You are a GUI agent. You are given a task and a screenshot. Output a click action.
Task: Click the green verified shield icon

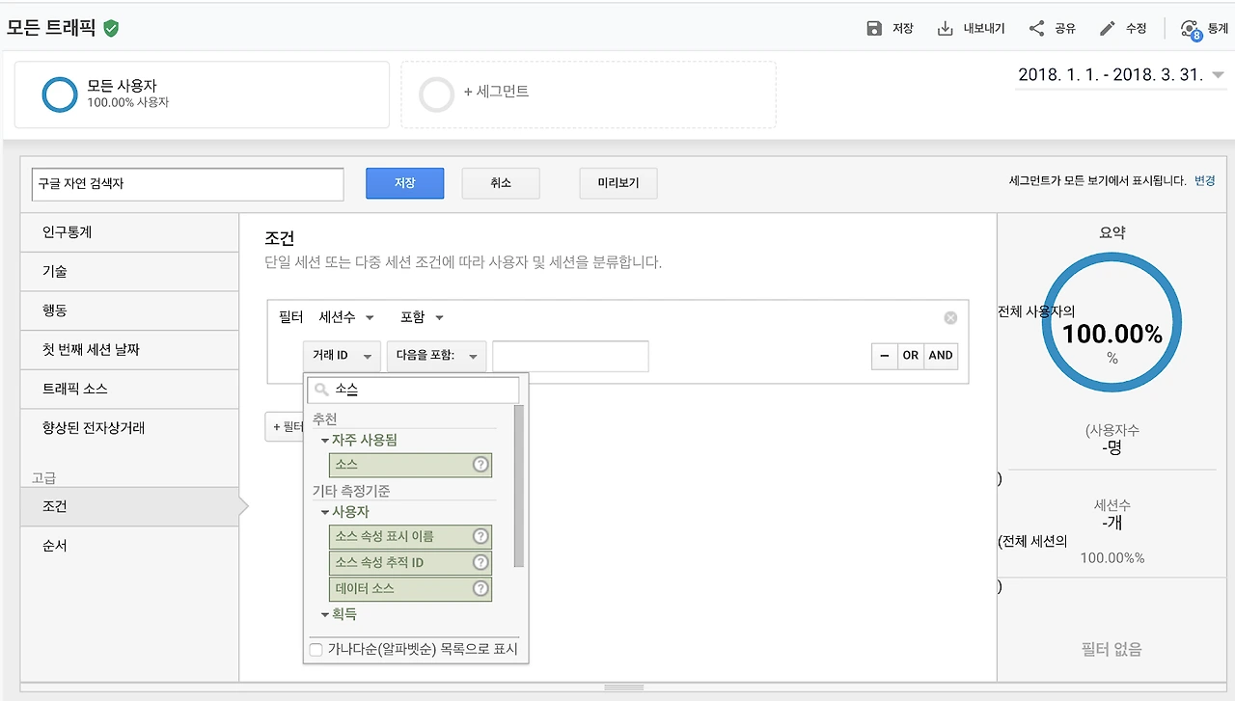(111, 28)
